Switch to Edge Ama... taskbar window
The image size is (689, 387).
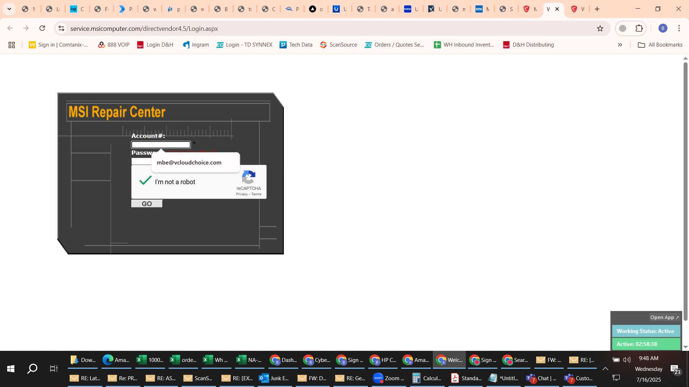coord(116,360)
